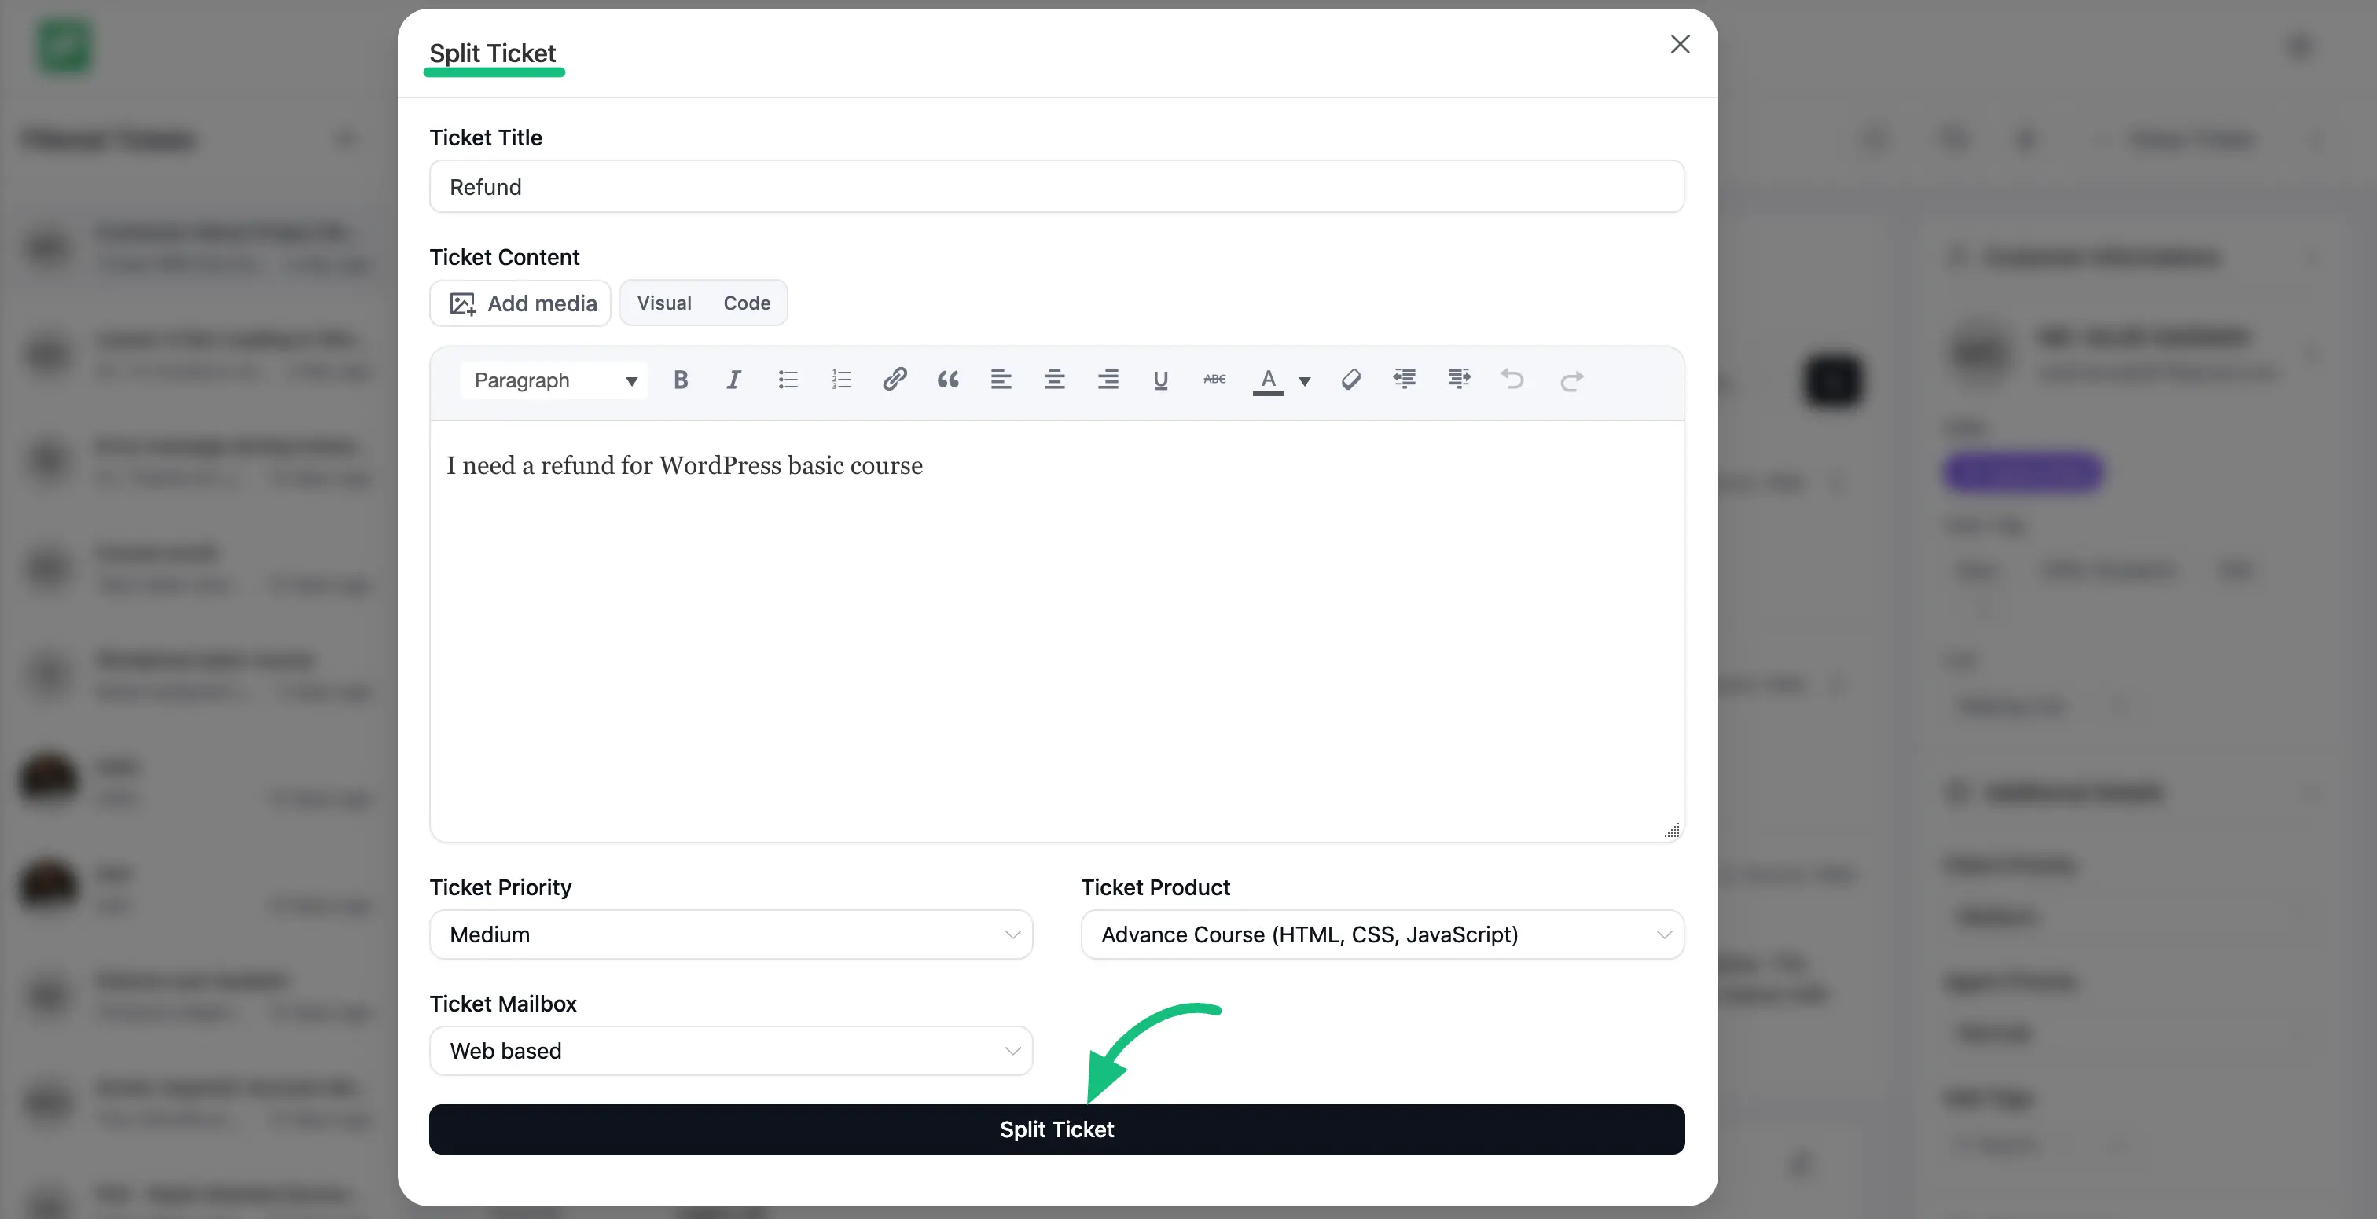Undo the last editor change
Screen dimensions: 2377x1219
coord(1512,380)
